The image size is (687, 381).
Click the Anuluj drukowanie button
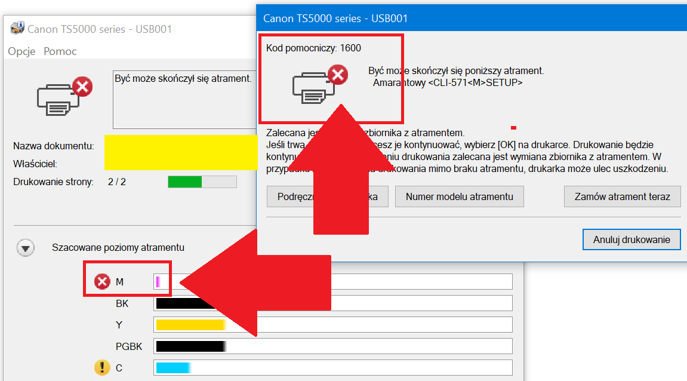[631, 239]
